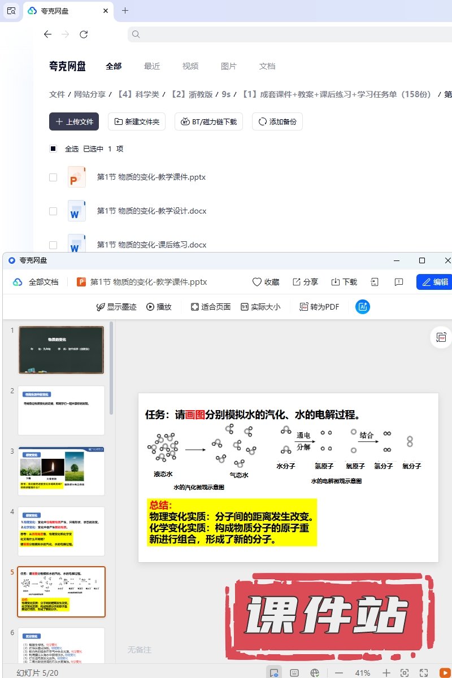The image size is (452, 678).
Task: Start slideshow with the orange play icon
Action: click(444, 672)
